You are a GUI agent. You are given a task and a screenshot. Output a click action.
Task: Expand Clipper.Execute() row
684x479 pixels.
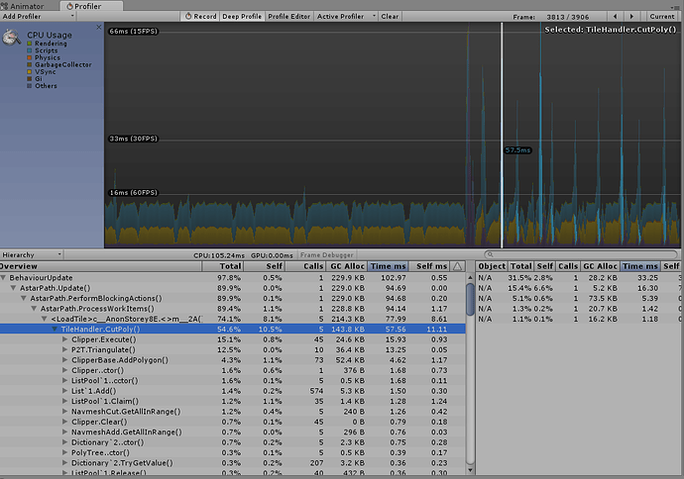pos(65,339)
